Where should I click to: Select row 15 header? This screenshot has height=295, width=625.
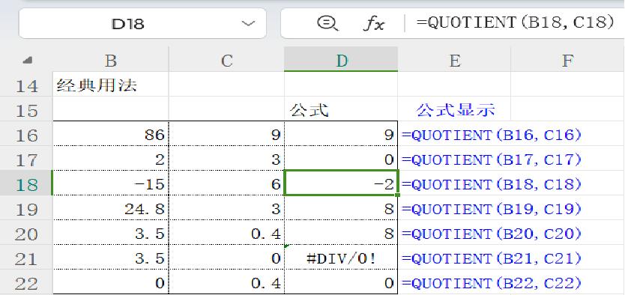[x=26, y=109]
